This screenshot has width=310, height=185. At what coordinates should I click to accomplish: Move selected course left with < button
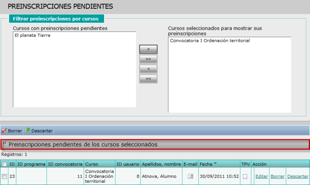(148, 69)
